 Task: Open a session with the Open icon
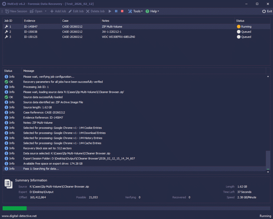click(32, 11)
